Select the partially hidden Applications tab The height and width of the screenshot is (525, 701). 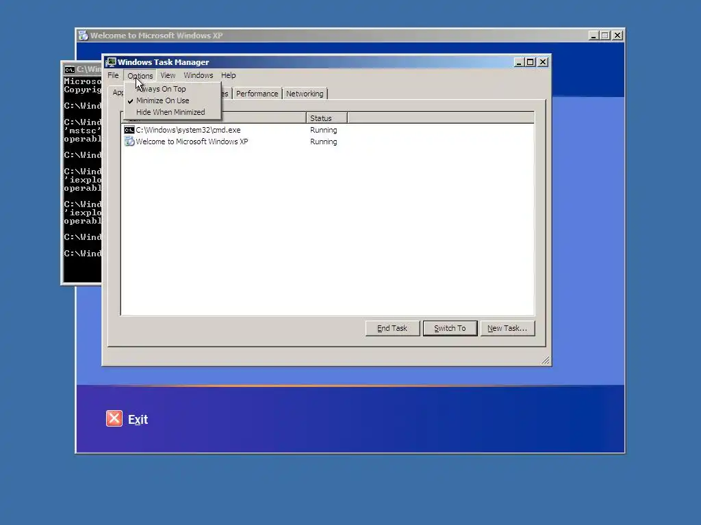coord(117,92)
